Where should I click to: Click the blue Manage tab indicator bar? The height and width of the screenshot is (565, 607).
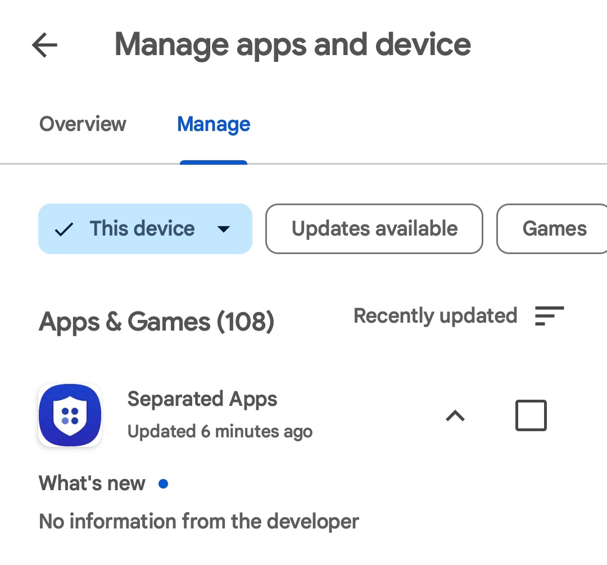[214, 162]
